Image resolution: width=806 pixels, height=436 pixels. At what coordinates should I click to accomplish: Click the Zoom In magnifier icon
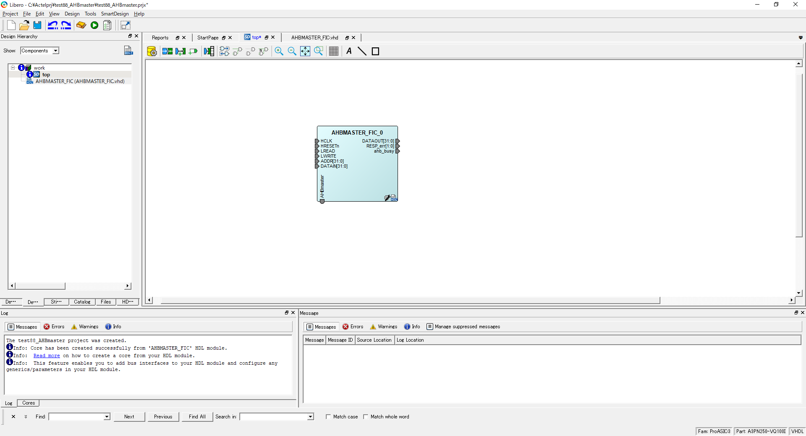coord(279,51)
